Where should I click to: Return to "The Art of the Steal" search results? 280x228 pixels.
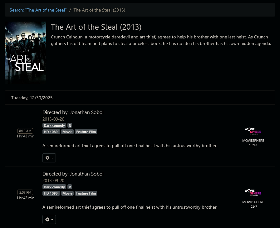click(38, 10)
